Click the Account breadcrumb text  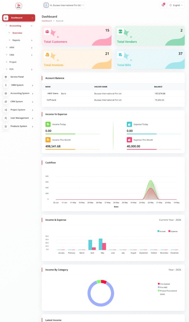pos(60,21)
